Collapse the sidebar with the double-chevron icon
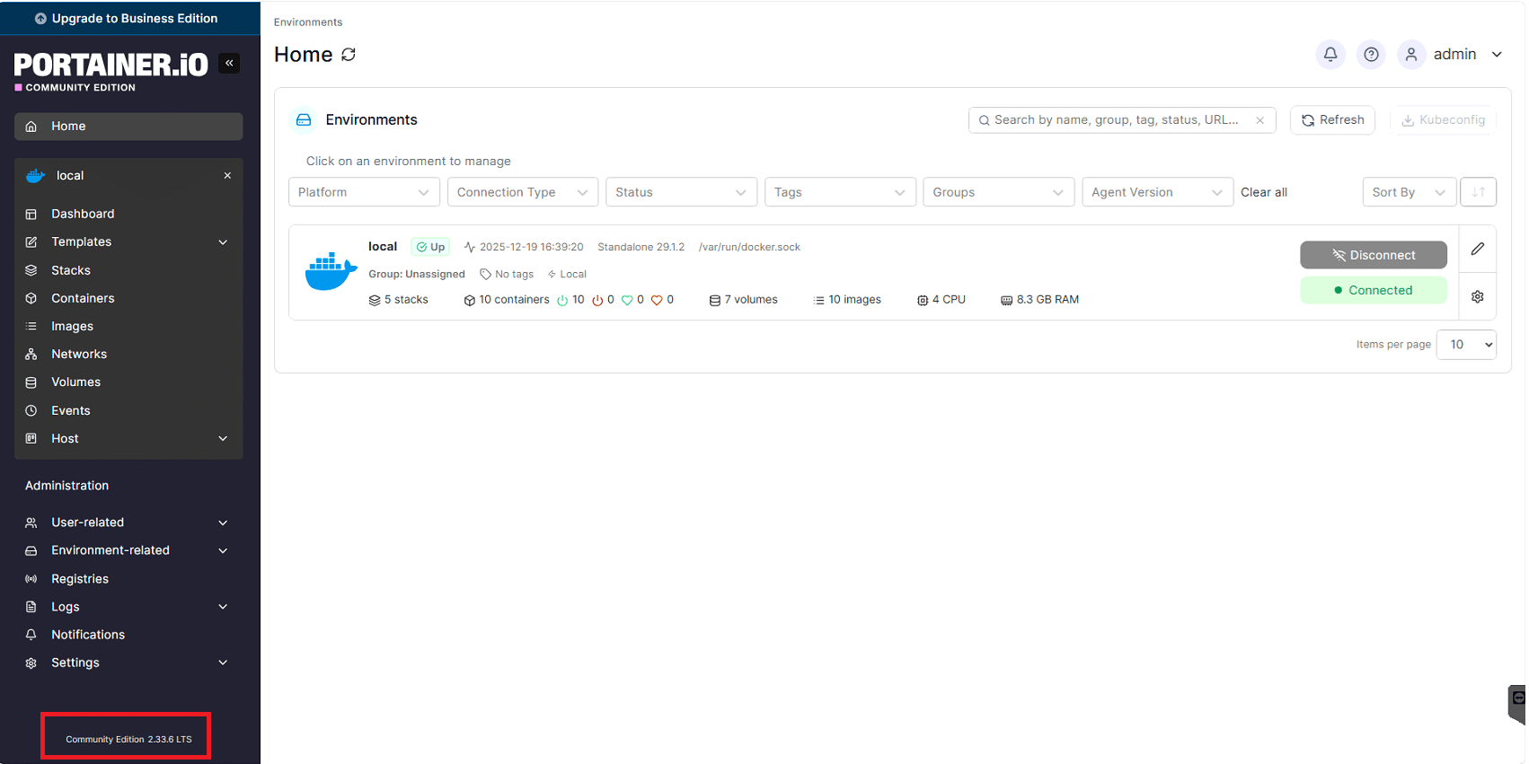The image size is (1529, 764). tap(229, 63)
